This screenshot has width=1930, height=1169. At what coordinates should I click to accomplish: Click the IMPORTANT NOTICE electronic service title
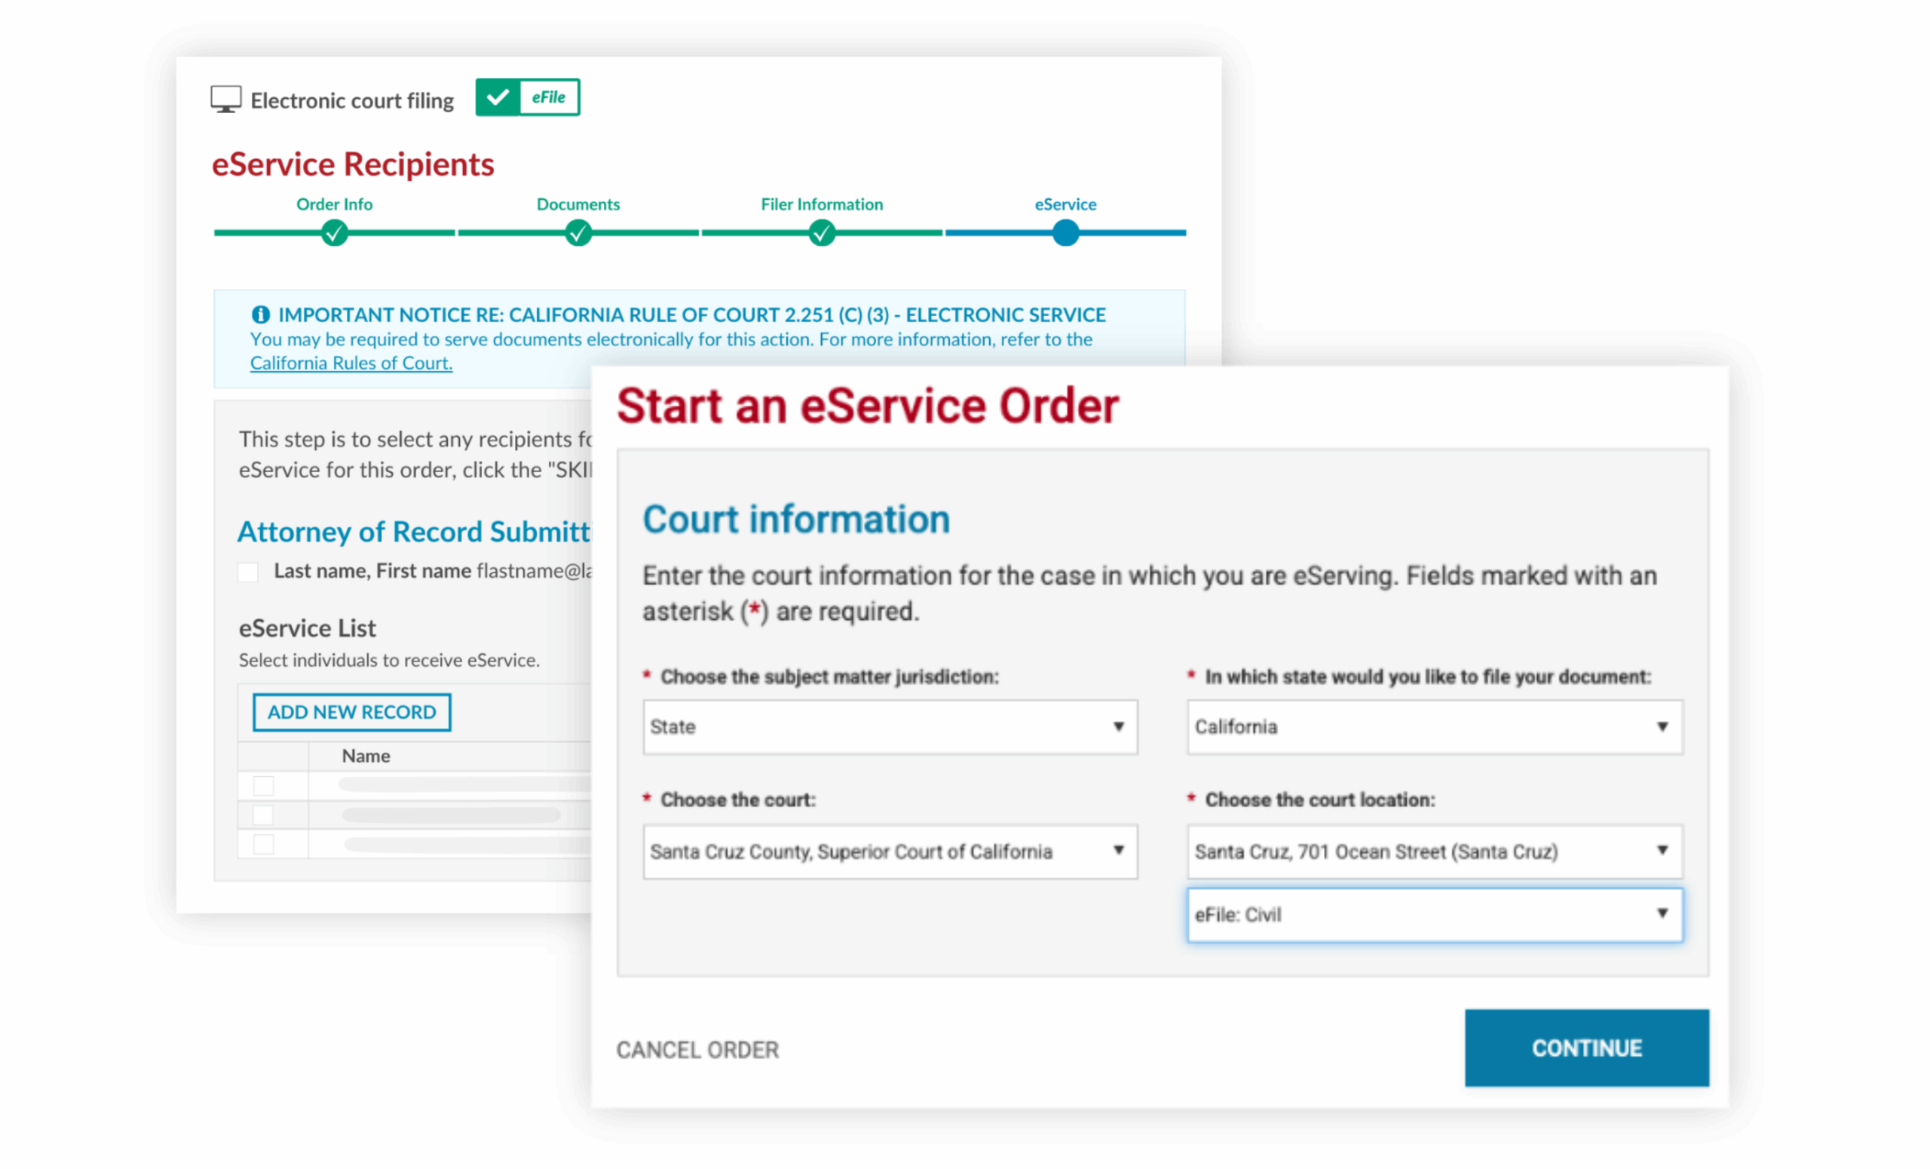(691, 314)
